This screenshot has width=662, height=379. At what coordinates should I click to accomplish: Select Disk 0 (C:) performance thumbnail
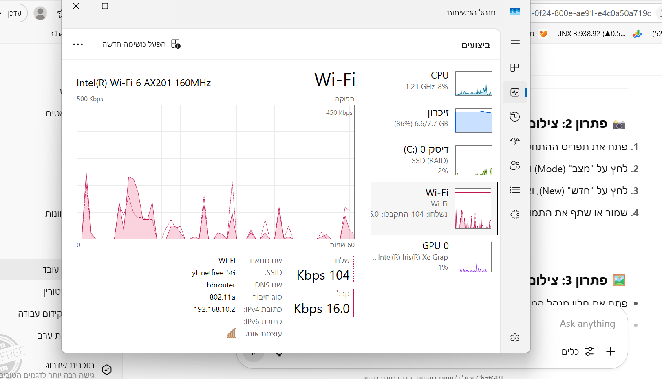473,160
